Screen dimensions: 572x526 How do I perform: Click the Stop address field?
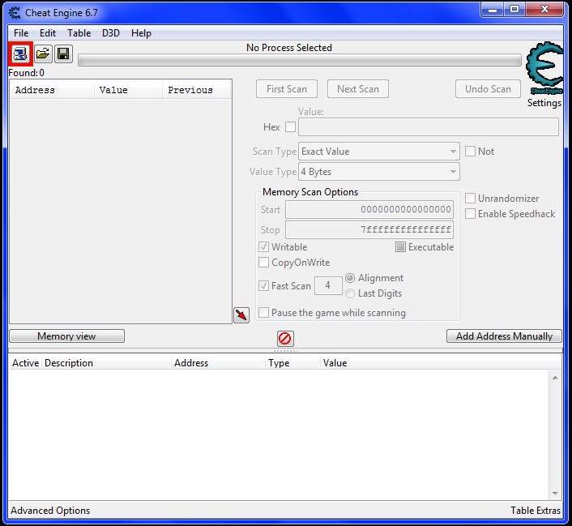[x=369, y=230]
